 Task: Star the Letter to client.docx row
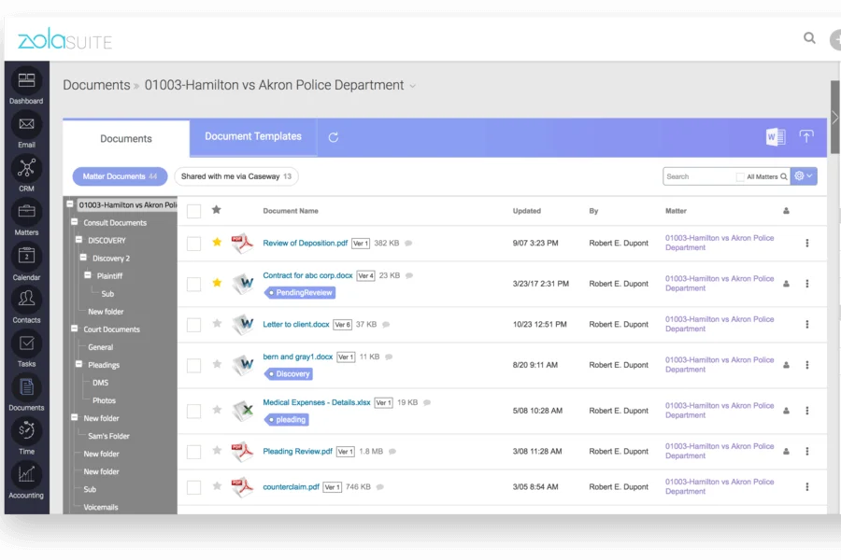[217, 323]
